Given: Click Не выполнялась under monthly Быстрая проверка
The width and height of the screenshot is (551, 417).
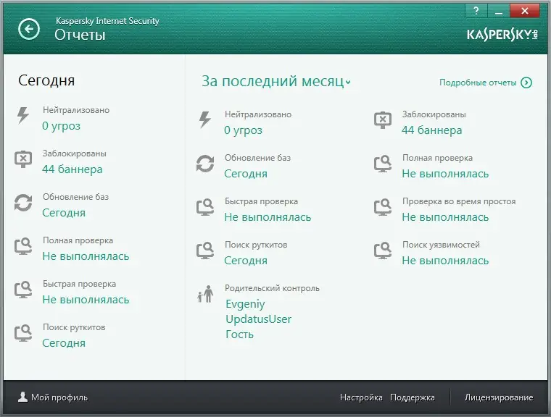Looking at the screenshot, I should tap(268, 217).
